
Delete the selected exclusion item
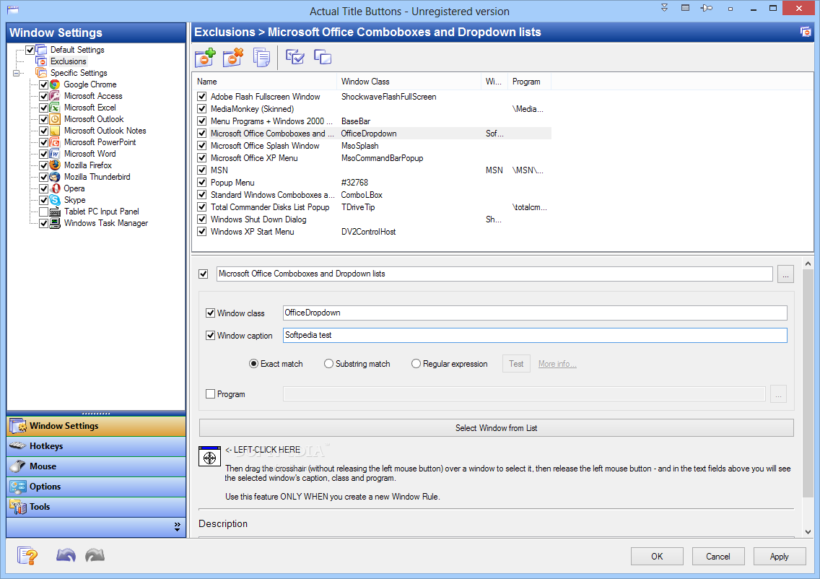232,57
